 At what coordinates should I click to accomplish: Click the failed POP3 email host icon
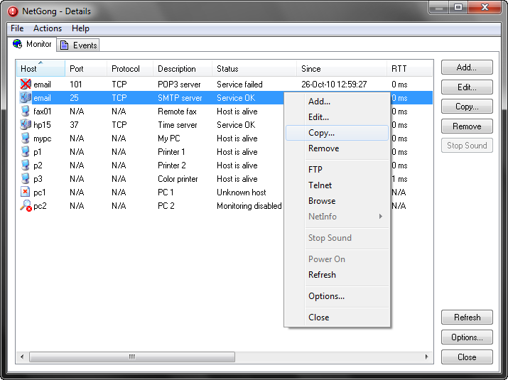click(26, 85)
